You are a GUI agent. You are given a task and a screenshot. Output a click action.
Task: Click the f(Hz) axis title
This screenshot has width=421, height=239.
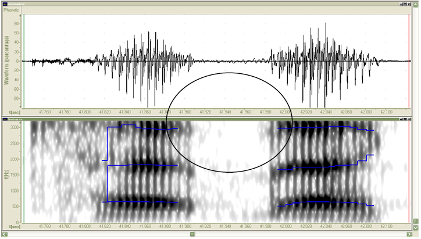coord(7,174)
